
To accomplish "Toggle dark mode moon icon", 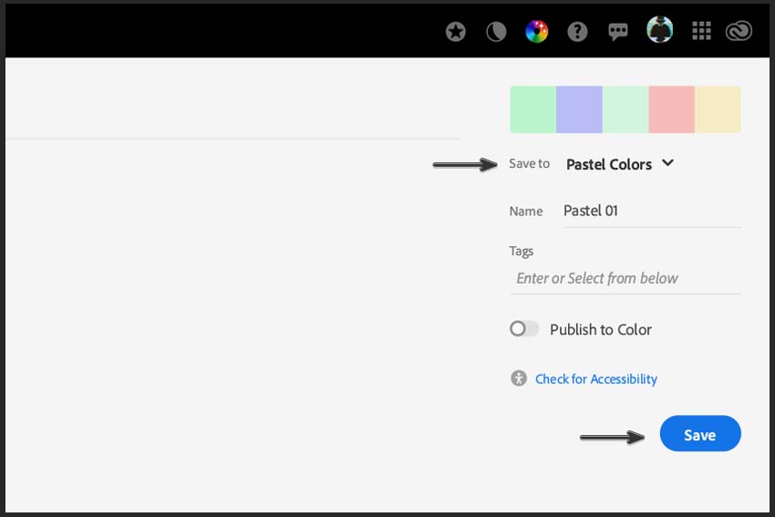I will (x=496, y=32).
